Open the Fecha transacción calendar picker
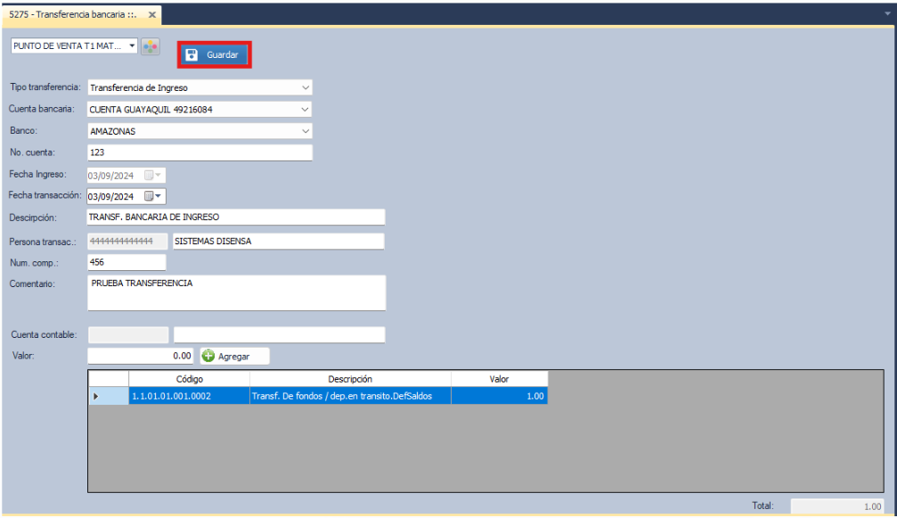 tap(153, 196)
